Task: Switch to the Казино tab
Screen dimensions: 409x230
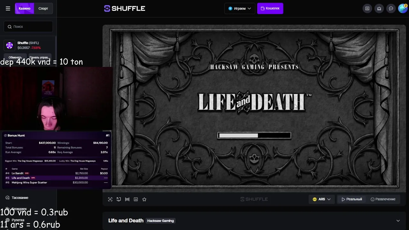Action: [25, 9]
